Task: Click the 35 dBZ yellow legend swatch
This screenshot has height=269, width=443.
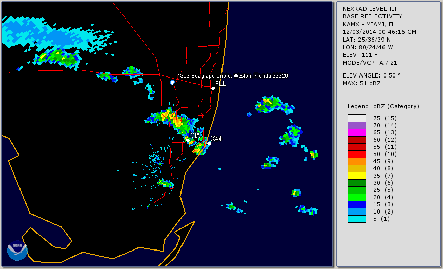Action: coord(357,176)
